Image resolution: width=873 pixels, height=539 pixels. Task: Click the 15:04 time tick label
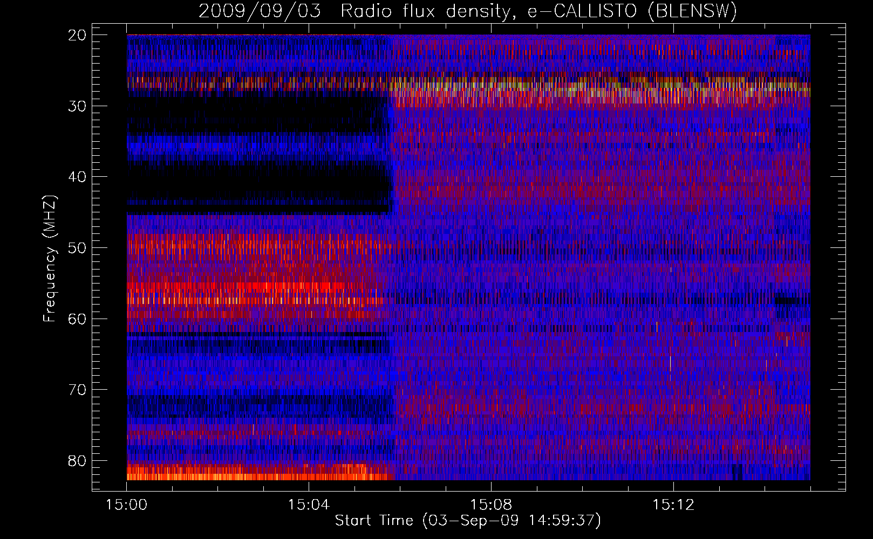309,505
